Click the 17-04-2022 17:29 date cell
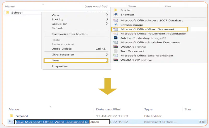This screenshot has height=128, width=209. (112, 116)
